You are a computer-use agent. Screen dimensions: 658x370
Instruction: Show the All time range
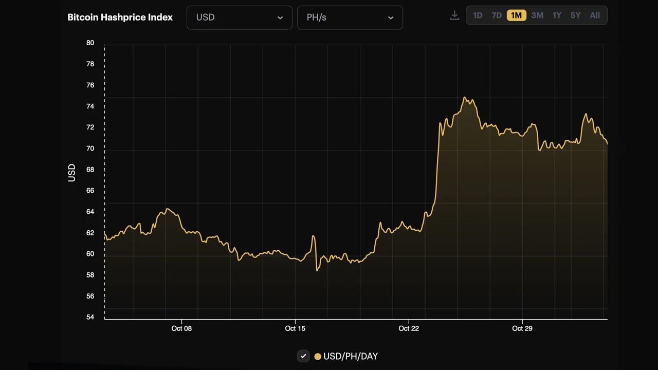coord(595,15)
